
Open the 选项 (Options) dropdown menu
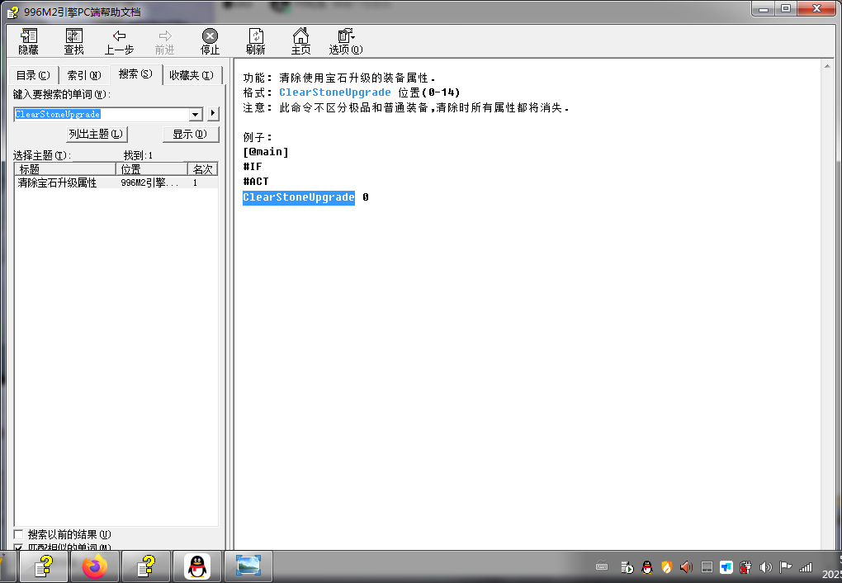(346, 40)
